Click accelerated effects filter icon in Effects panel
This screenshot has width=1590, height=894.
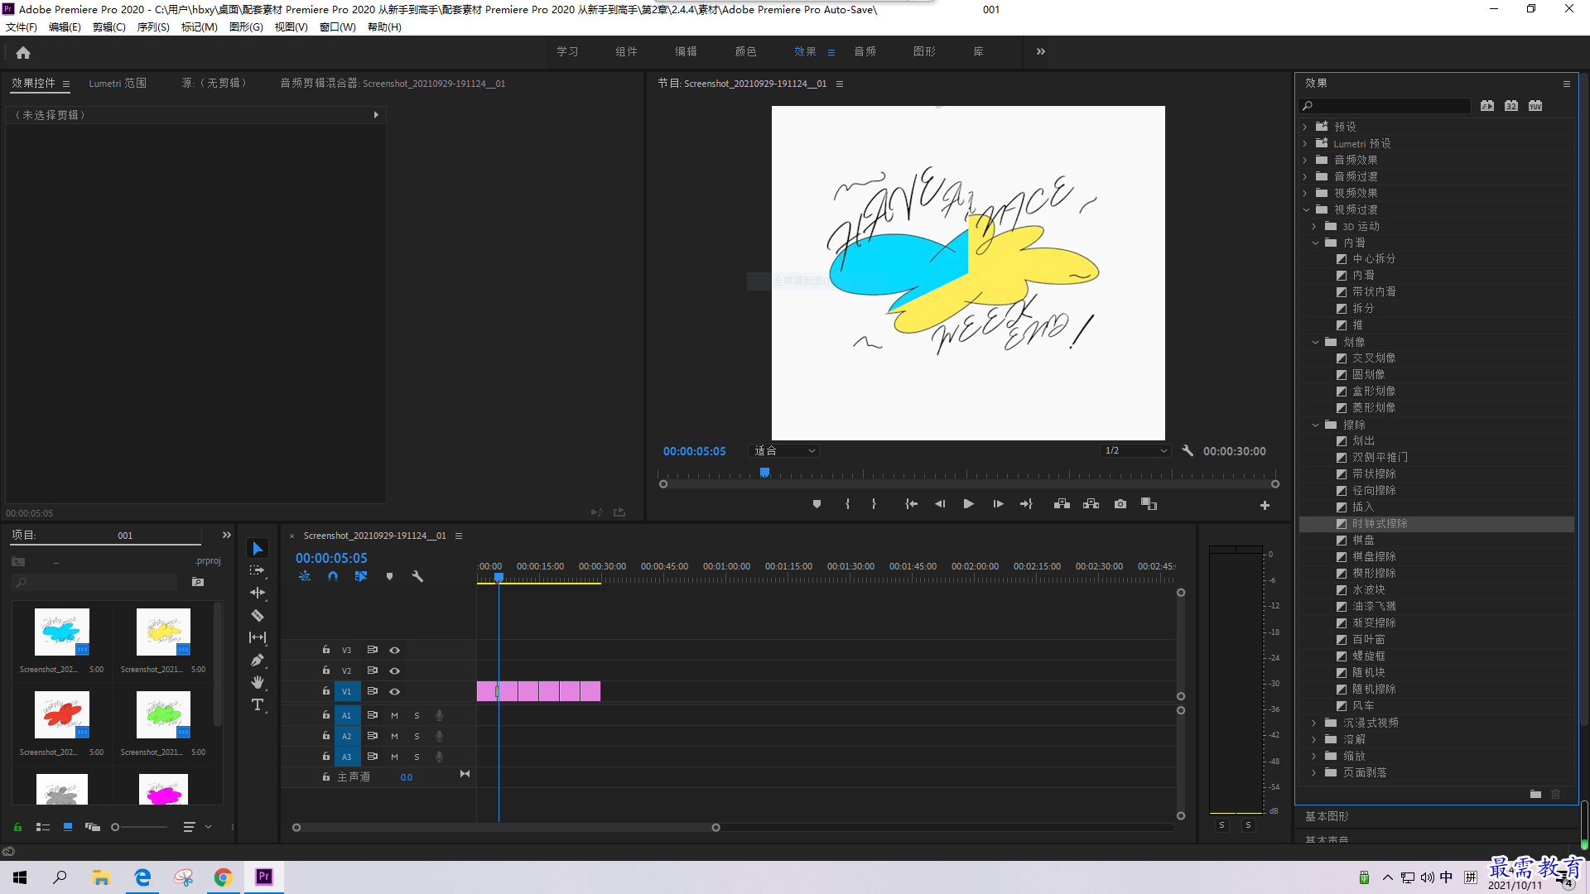[1487, 106]
